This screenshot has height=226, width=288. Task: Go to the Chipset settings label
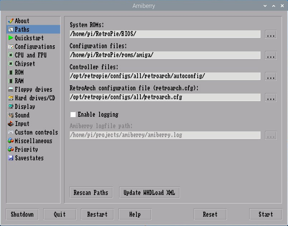tap(25, 64)
